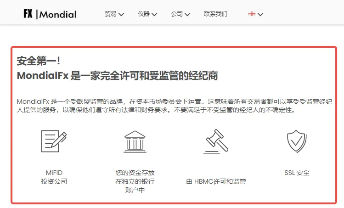Go to 联系我们 page

pyautogui.click(x=215, y=14)
